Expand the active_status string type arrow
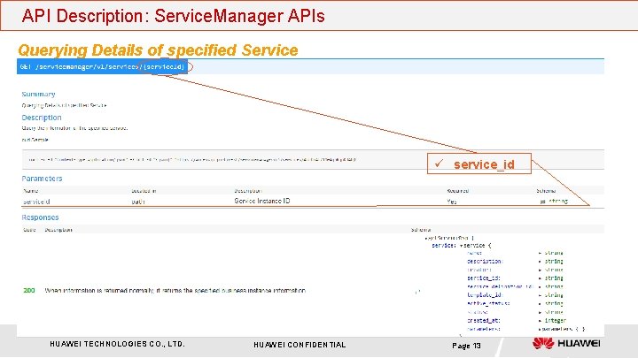 (x=540, y=303)
